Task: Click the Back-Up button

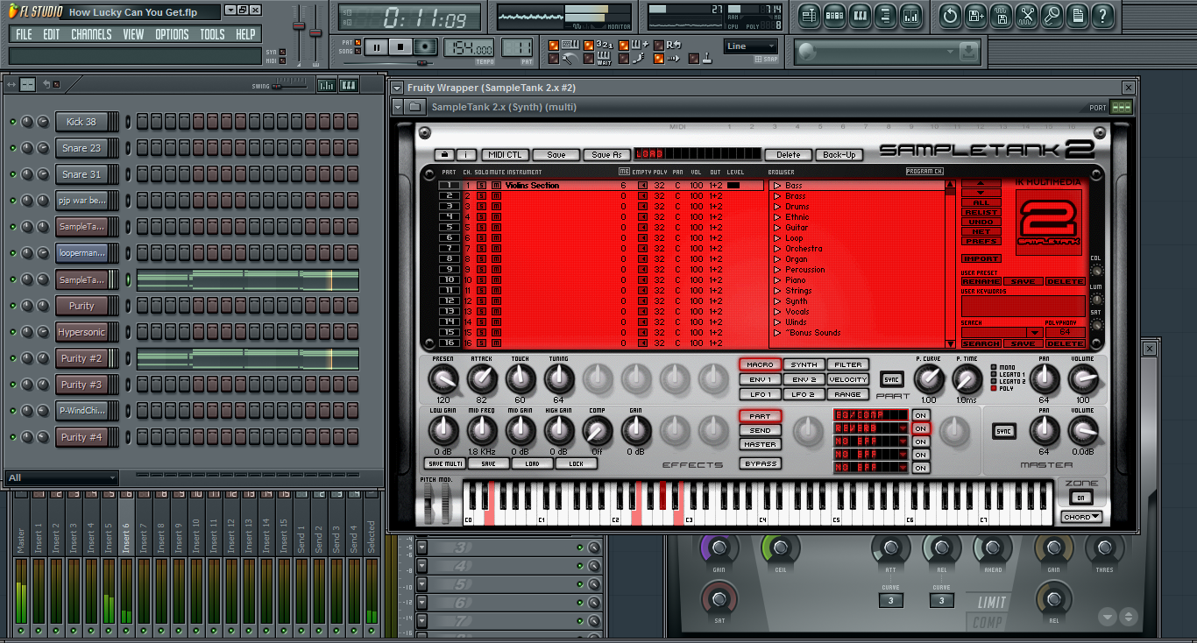Action: (x=839, y=155)
